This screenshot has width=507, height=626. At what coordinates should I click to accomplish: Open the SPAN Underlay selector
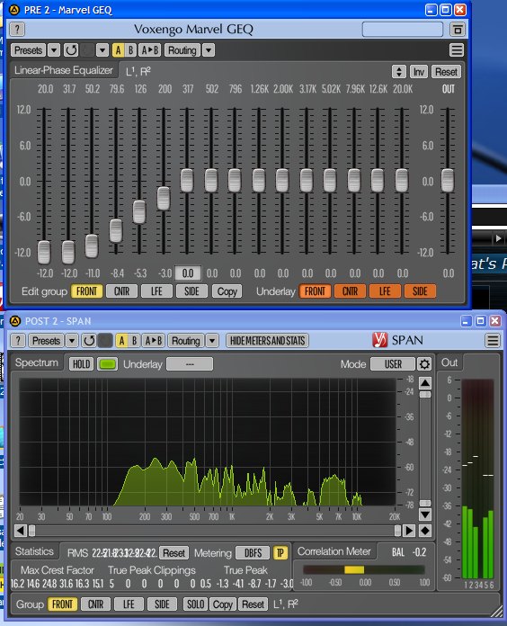[190, 364]
